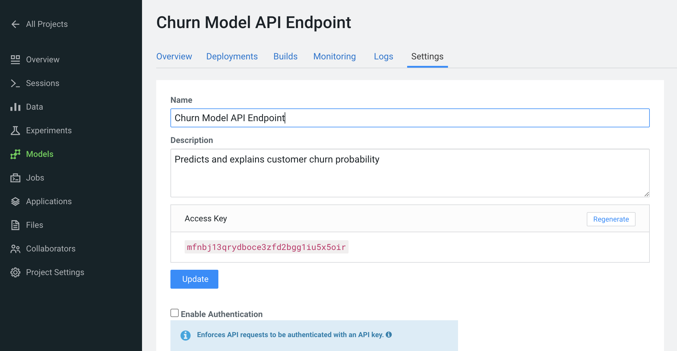Click the Project Settings gear icon
677x351 pixels.
15,272
